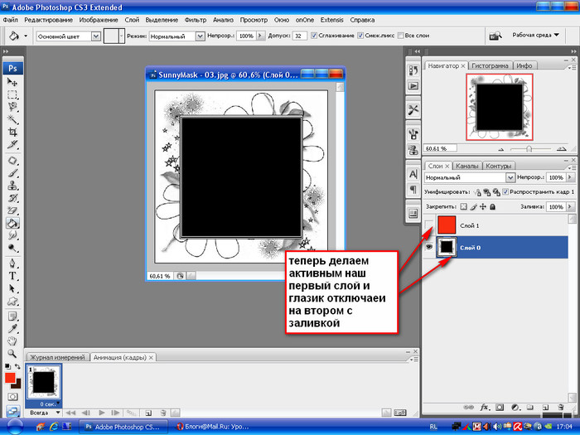The width and height of the screenshot is (580, 435).
Task: Select the Pen tool
Action: 12,263
